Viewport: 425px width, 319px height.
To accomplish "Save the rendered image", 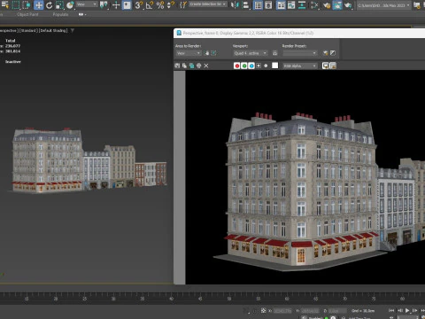I will pyautogui.click(x=177, y=66).
